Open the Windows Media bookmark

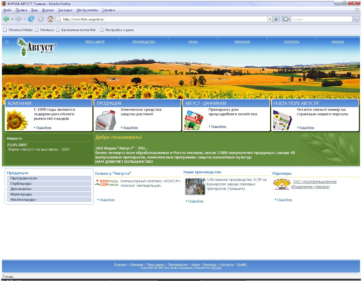[18, 30]
